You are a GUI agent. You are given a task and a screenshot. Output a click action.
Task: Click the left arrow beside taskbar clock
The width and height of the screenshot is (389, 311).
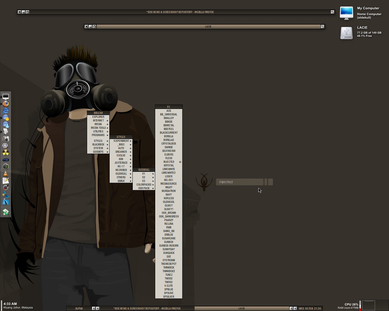click(291, 309)
